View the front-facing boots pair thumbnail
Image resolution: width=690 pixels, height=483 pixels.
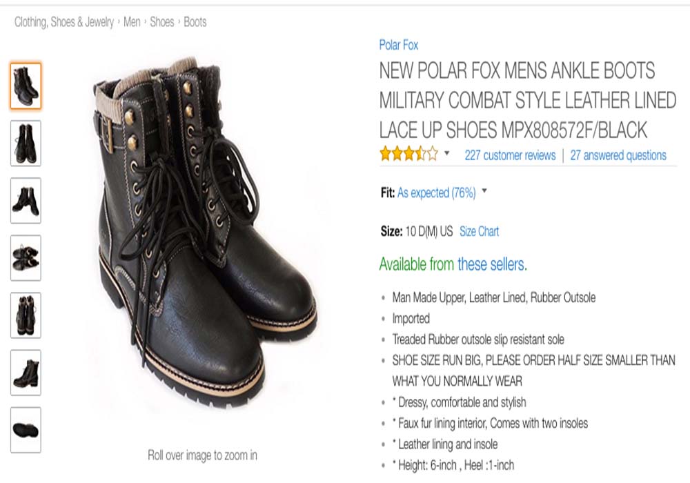click(26, 143)
